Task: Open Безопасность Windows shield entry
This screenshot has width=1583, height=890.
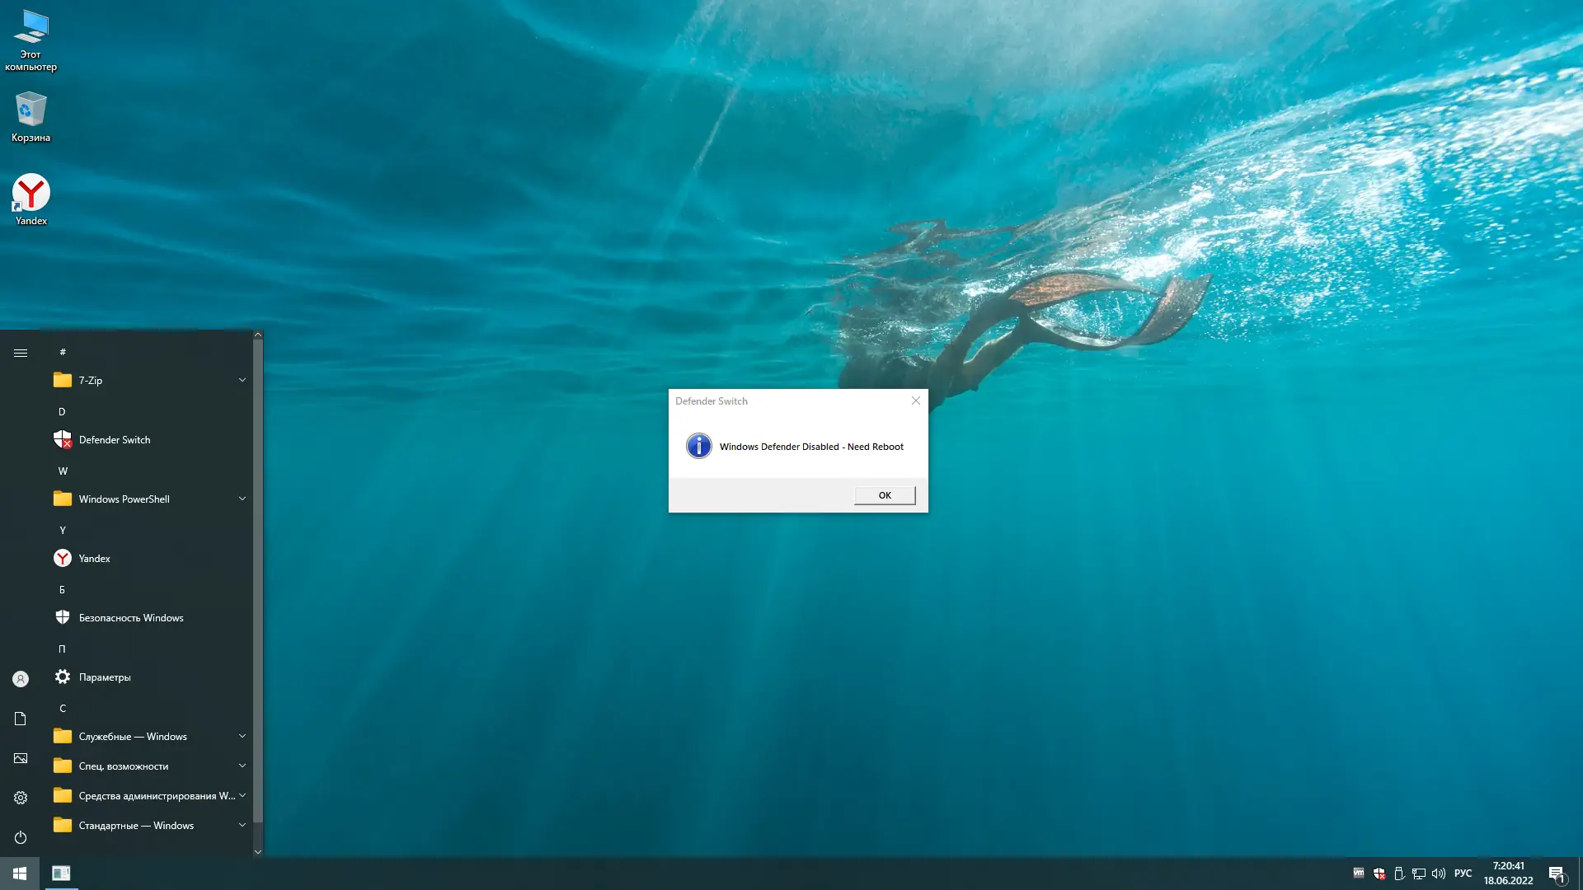Action: (130, 618)
